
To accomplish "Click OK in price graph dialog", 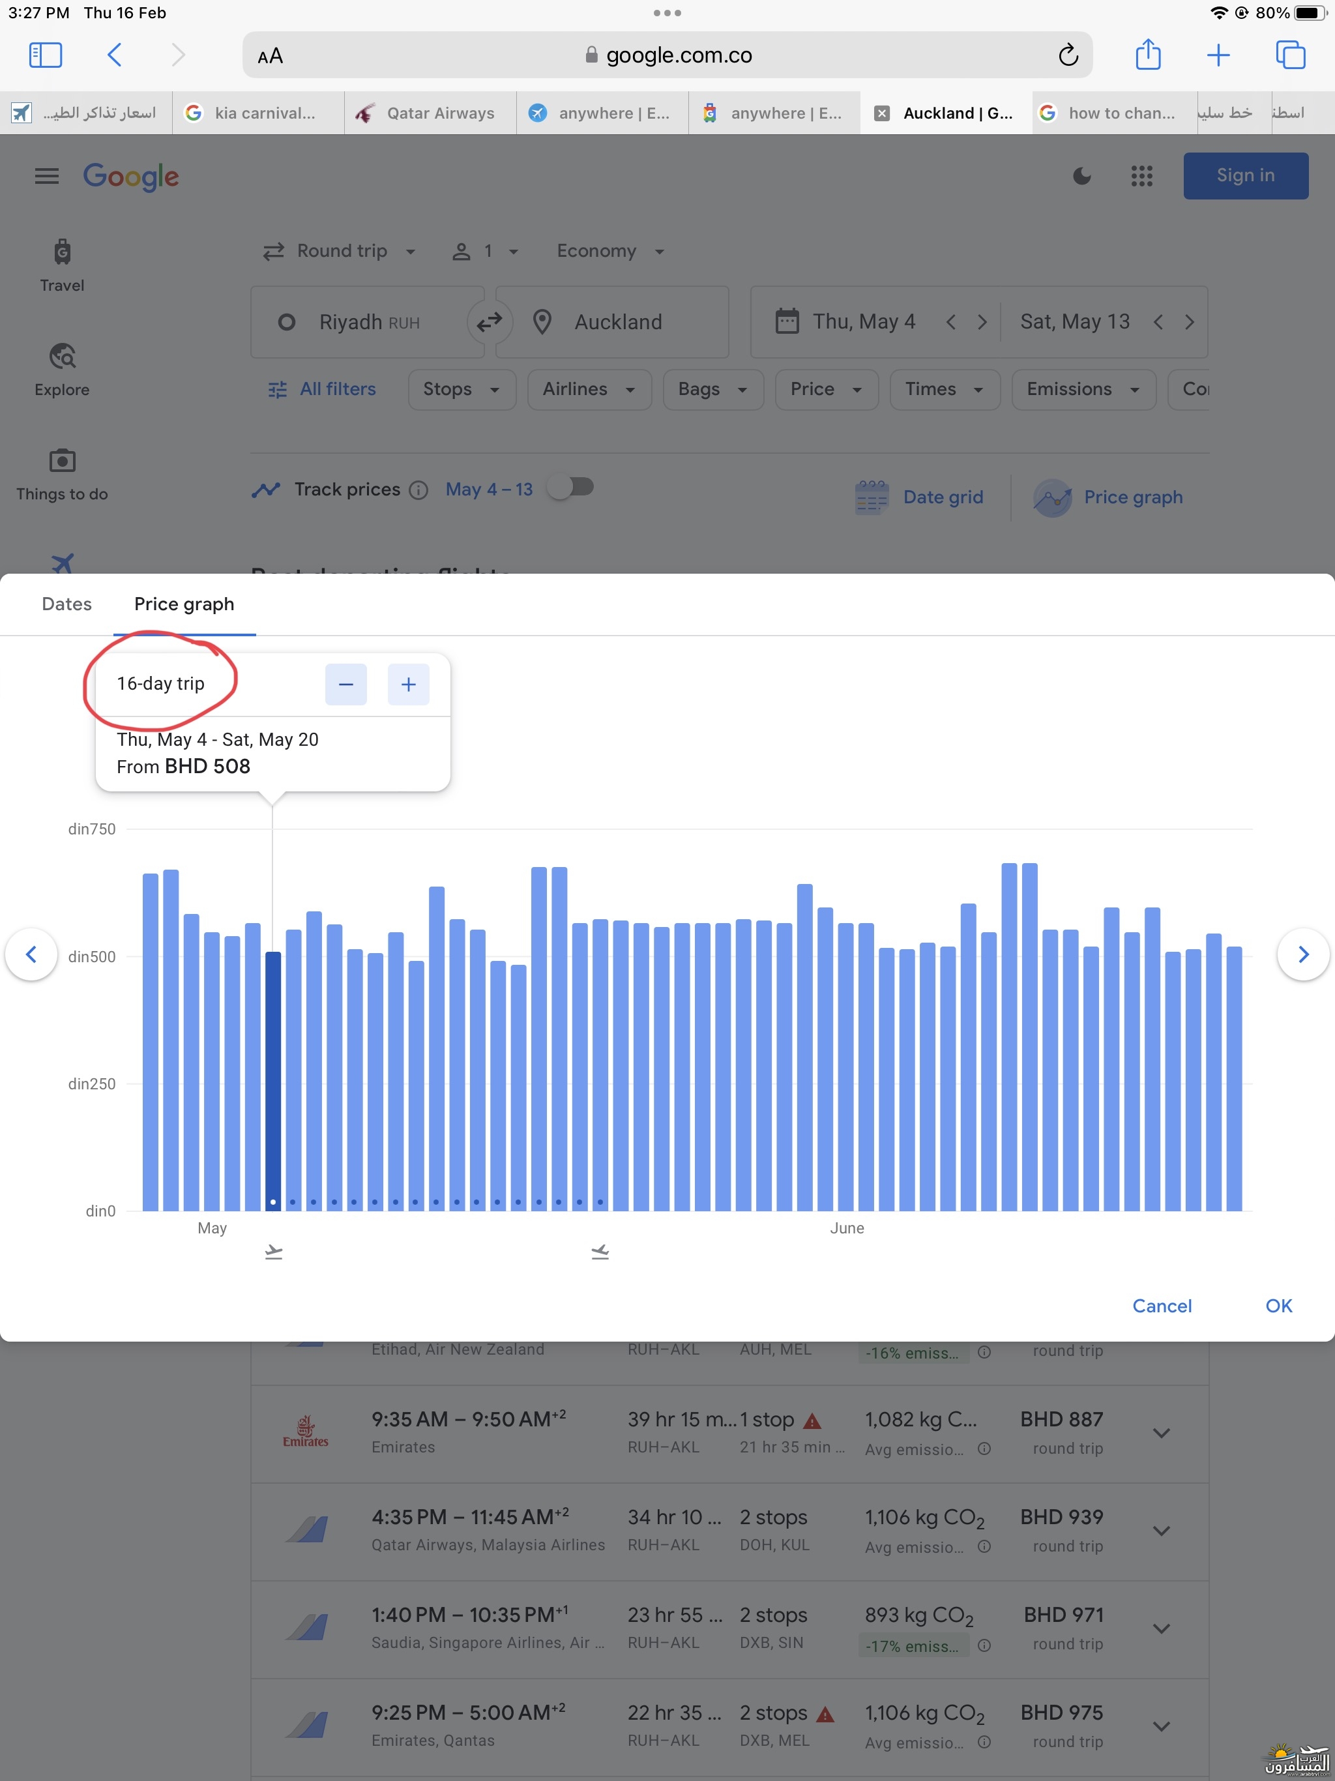I will pyautogui.click(x=1279, y=1306).
